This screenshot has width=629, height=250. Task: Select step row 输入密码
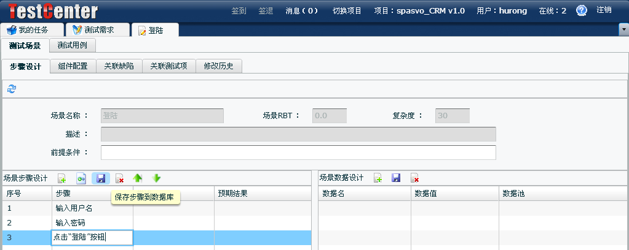(71, 222)
